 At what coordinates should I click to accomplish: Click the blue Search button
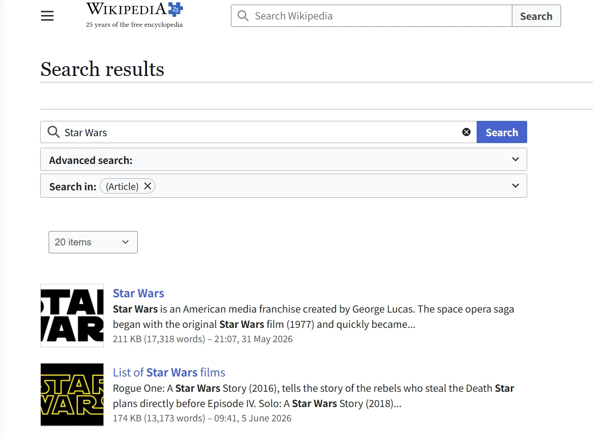click(x=502, y=132)
